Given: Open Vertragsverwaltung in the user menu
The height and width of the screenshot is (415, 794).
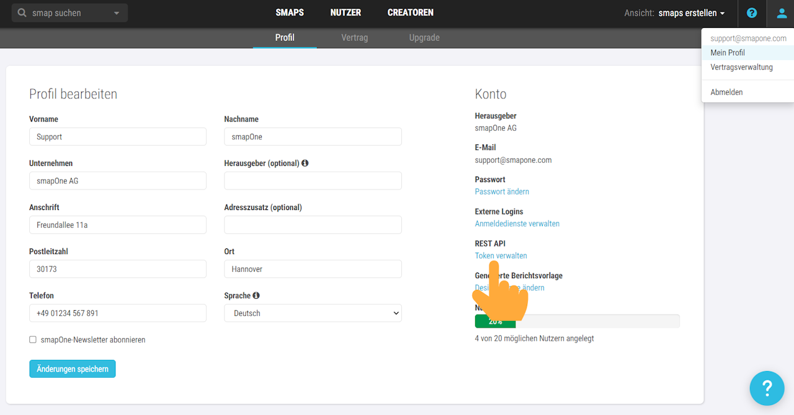Looking at the screenshot, I should tap(741, 68).
